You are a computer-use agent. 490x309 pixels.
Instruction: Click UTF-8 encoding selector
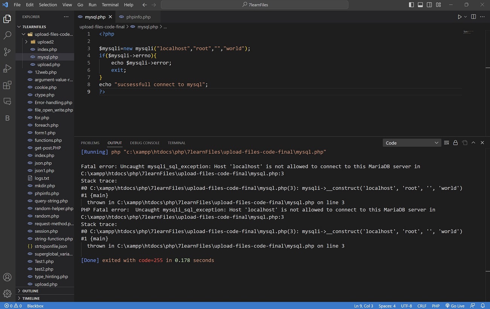click(x=407, y=306)
